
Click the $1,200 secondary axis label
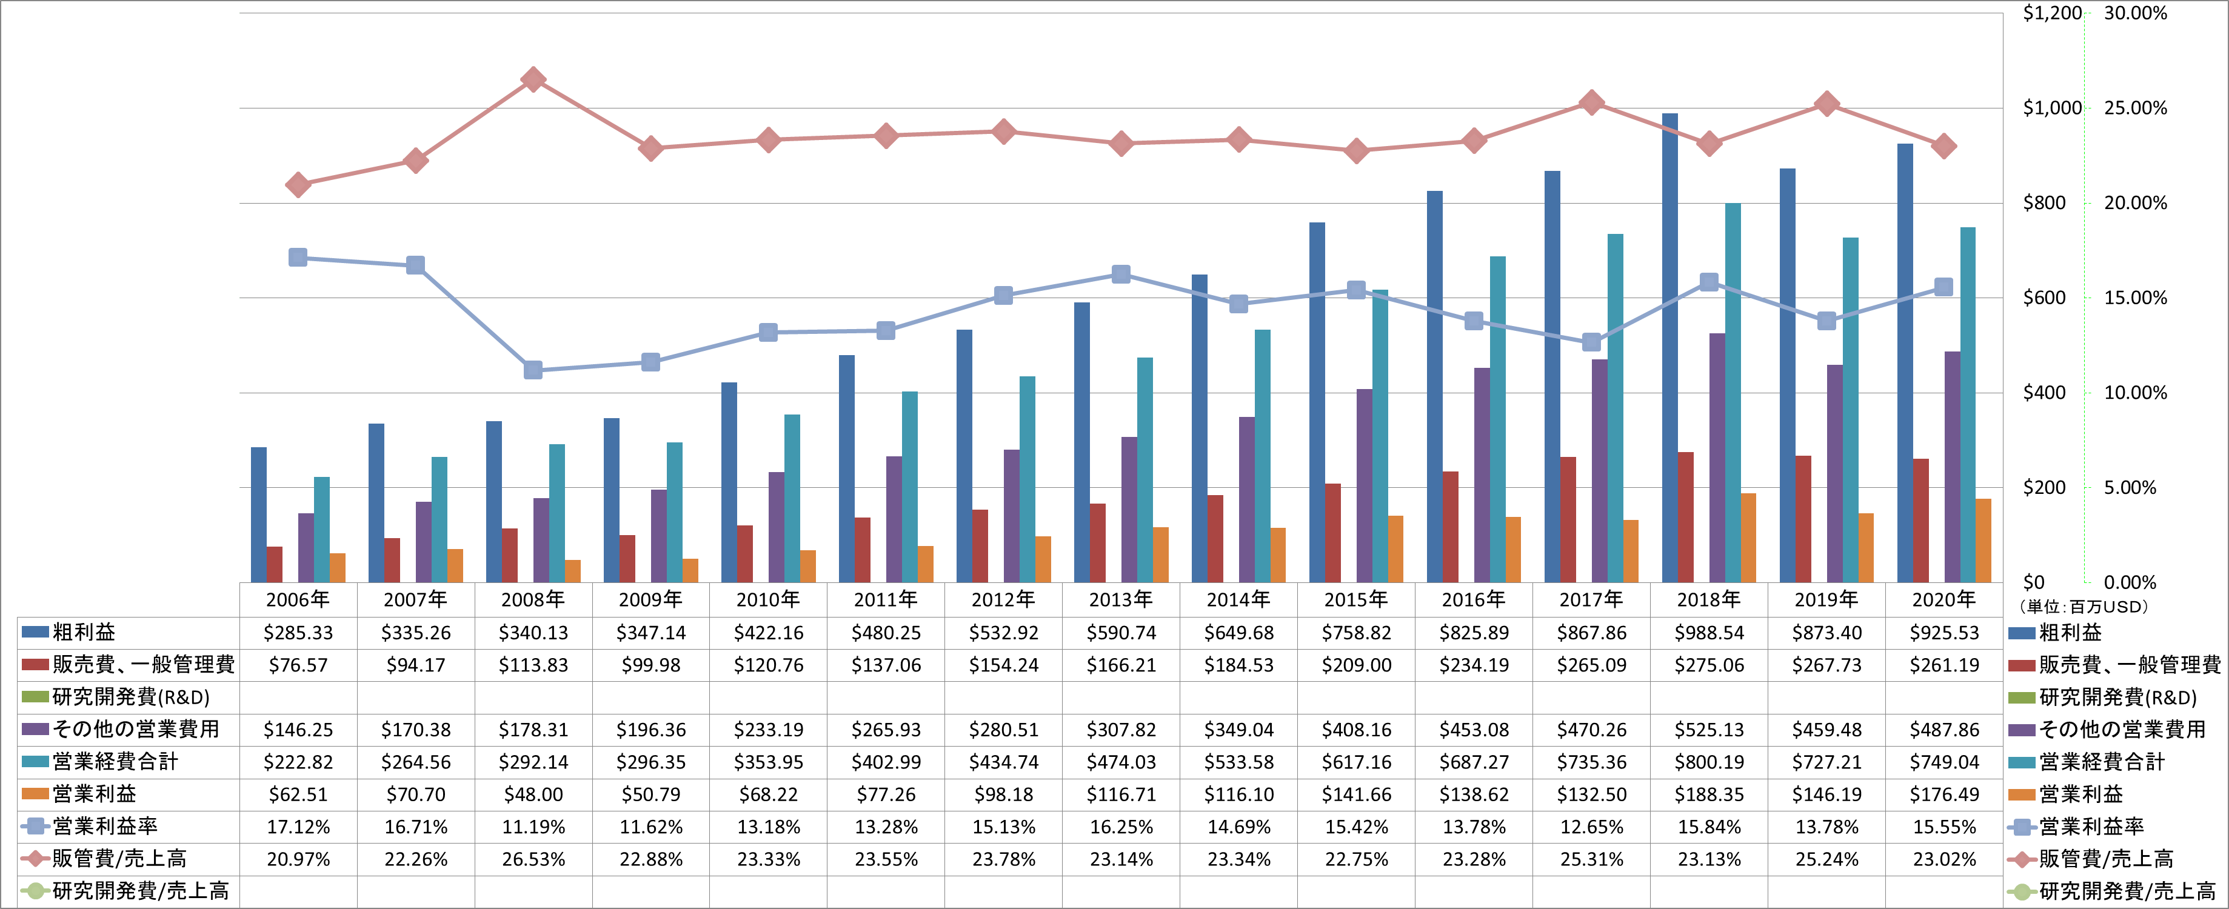click(x=2051, y=13)
